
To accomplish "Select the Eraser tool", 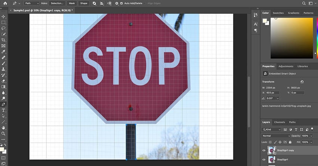I will [3, 81].
